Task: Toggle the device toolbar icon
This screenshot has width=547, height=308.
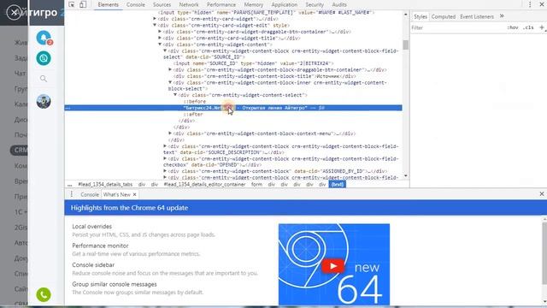Action: click(83, 4)
